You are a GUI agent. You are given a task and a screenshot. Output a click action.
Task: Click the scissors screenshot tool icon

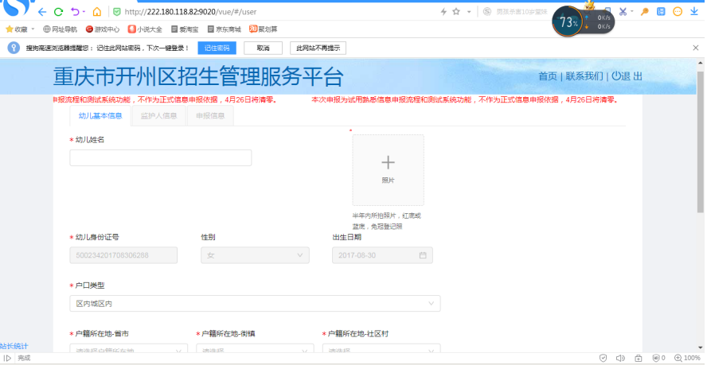point(622,12)
